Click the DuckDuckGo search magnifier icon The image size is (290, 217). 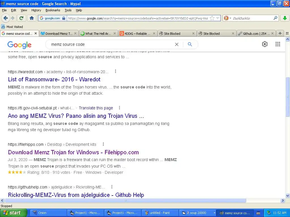pyautogui.click(x=275, y=18)
